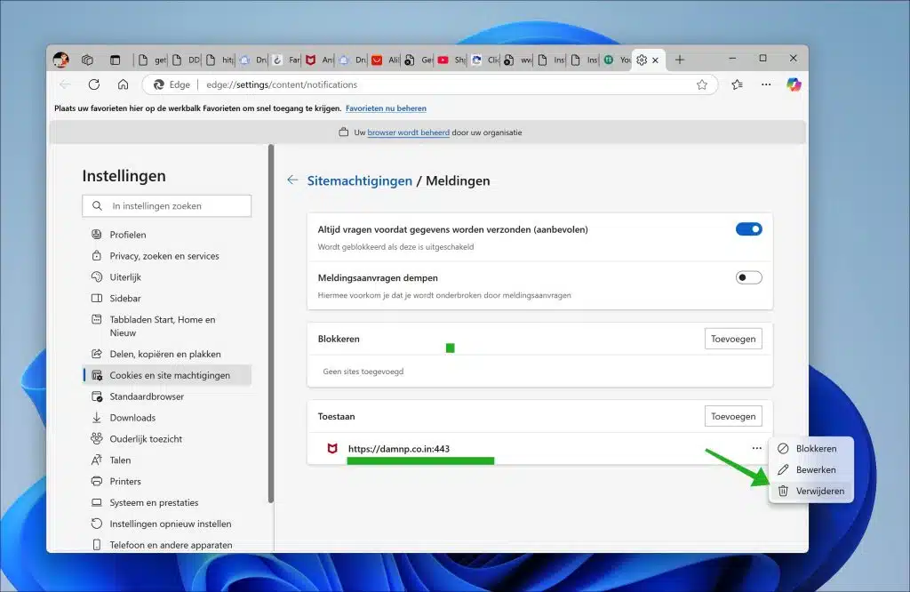Open Telefoon en andere apparaten
Screen dimensions: 910x592
click(x=167, y=545)
